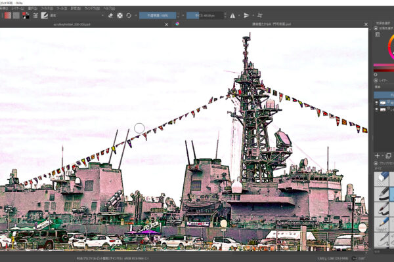
Task: Open the 設定 (Settings) menu
Action: coord(76,9)
